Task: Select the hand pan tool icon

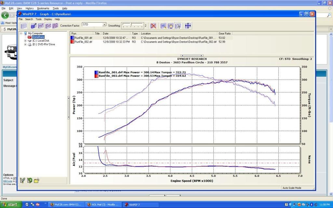Action: point(170,26)
